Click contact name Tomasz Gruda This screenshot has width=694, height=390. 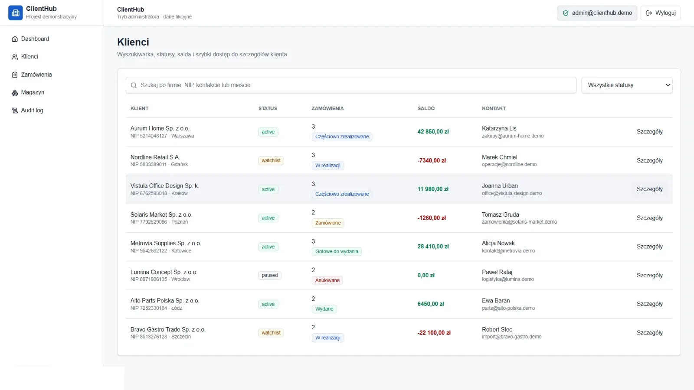[x=501, y=215]
